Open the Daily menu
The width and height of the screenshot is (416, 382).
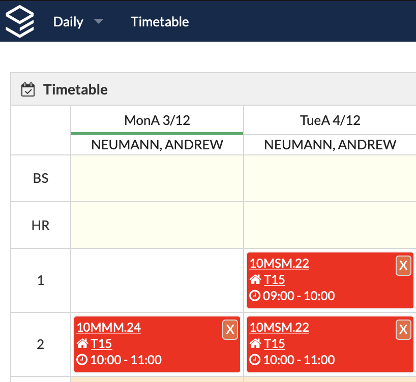pos(68,22)
